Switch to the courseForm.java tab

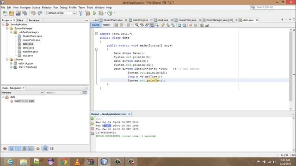point(187,20)
